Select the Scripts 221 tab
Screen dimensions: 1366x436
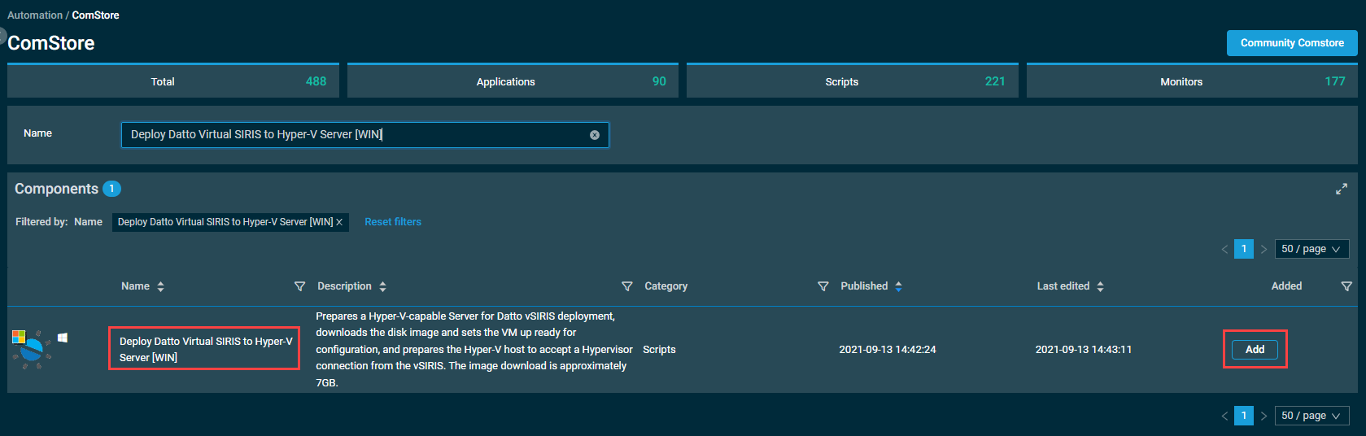853,81
